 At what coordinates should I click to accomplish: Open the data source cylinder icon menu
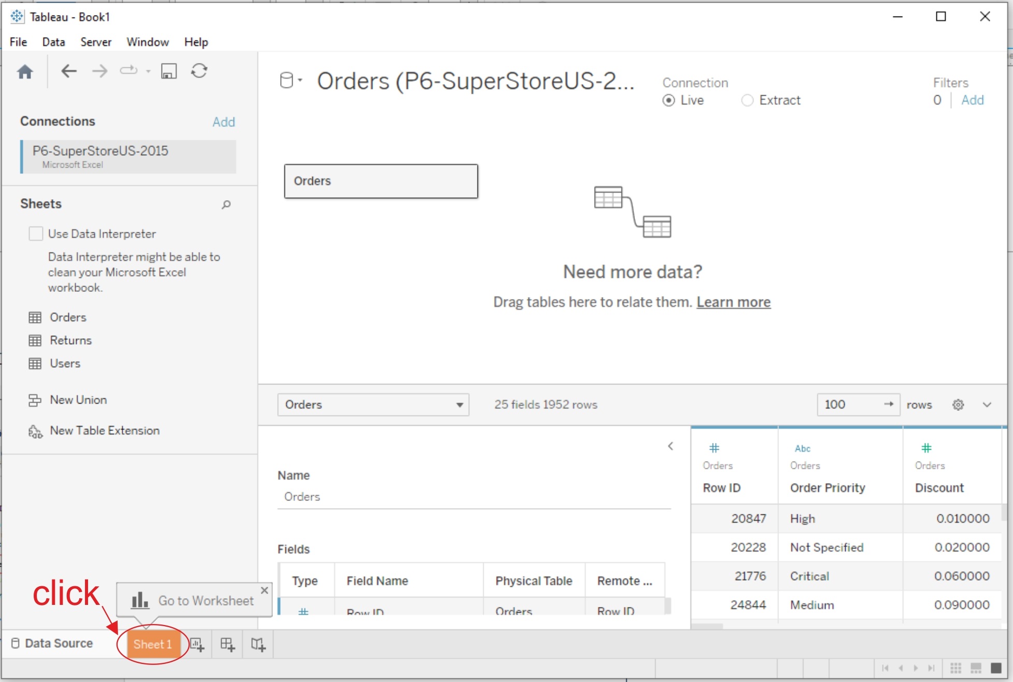coord(291,80)
